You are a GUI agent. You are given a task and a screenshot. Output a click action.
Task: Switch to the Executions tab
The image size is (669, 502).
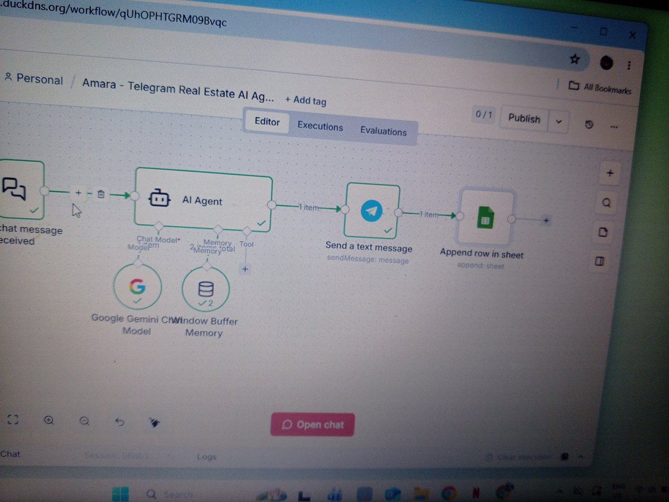click(x=320, y=126)
